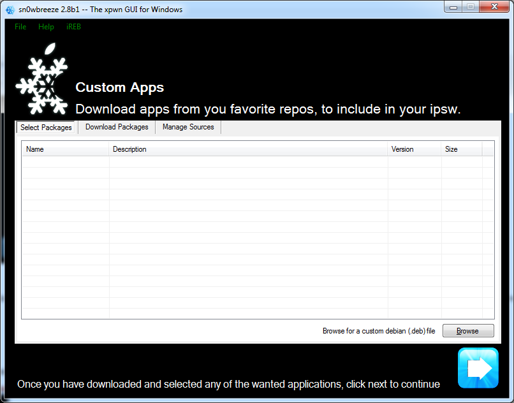
Task: Click the sn0wbreeze snowflake logo
Action: [41, 78]
